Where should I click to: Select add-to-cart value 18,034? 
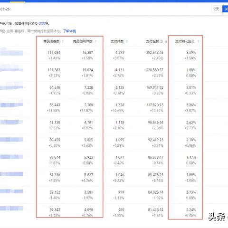pyautogui.click(x=88, y=70)
